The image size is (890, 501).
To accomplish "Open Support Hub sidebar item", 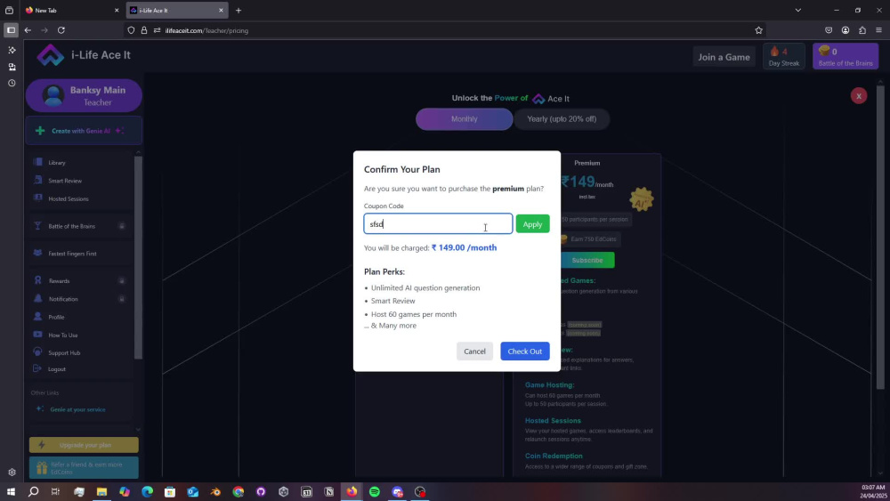I will pyautogui.click(x=64, y=353).
